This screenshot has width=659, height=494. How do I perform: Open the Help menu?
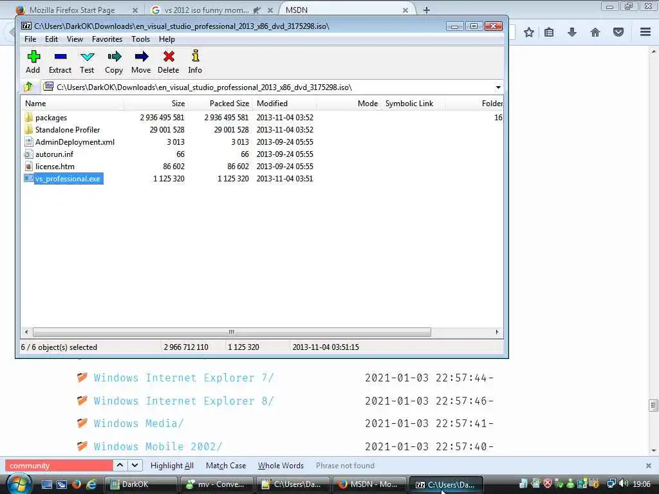[167, 39]
